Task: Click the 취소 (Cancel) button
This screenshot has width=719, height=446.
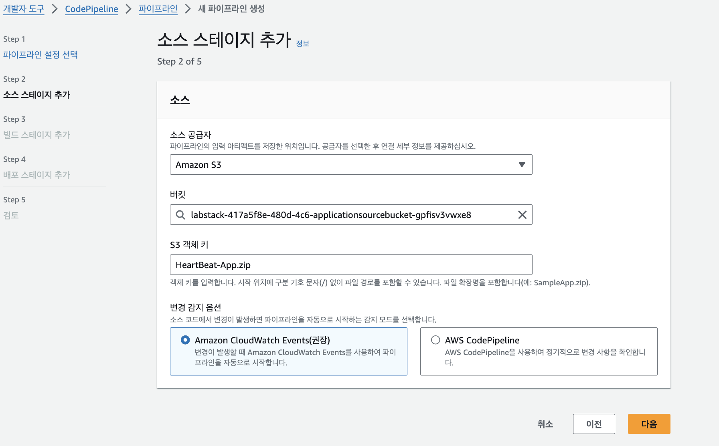Action: tap(545, 424)
